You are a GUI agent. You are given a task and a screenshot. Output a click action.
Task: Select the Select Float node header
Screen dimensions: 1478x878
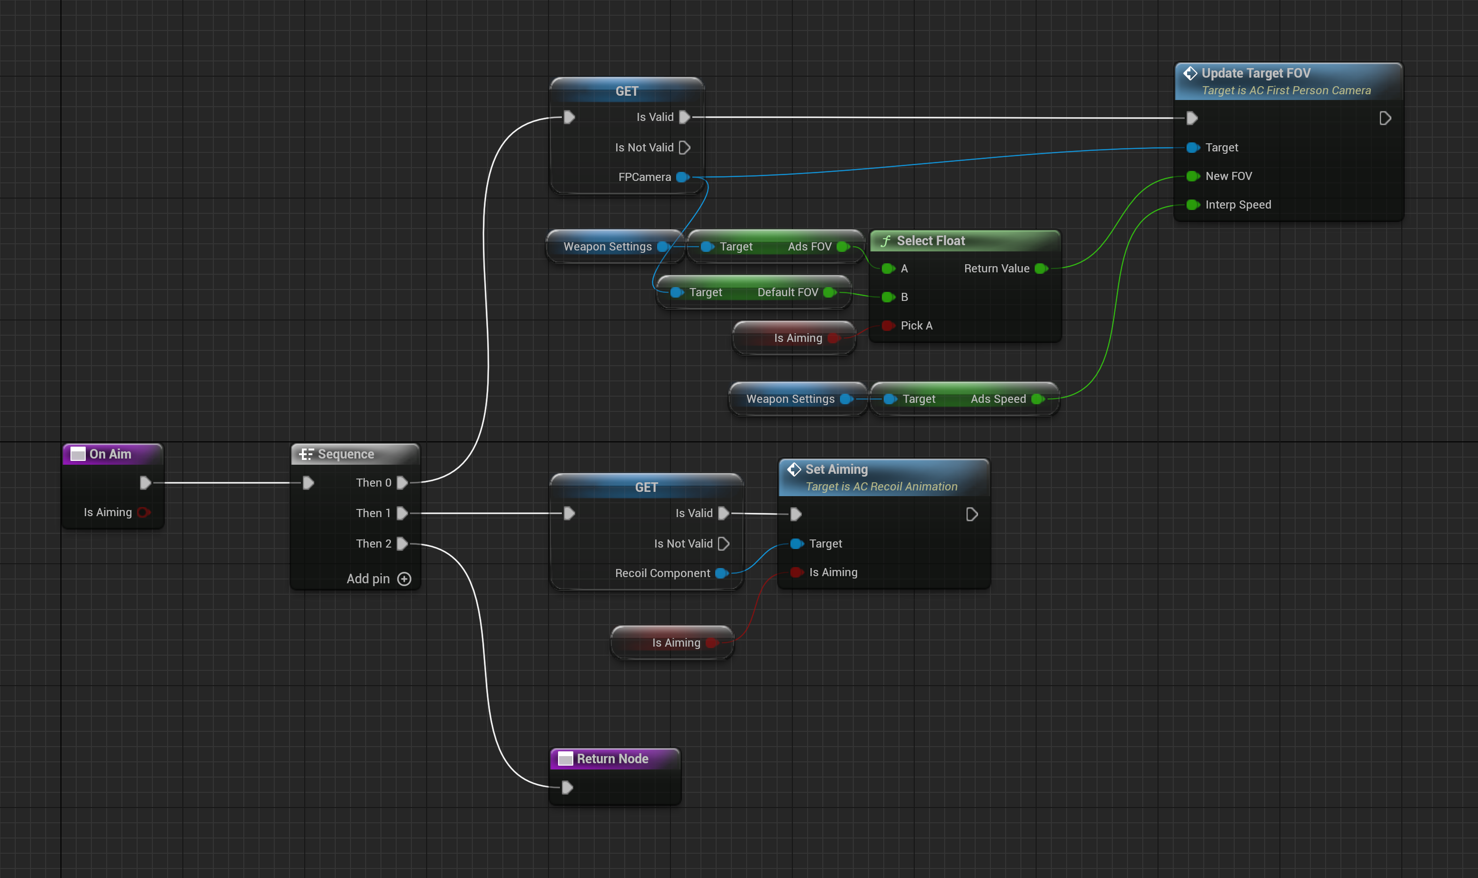point(965,241)
